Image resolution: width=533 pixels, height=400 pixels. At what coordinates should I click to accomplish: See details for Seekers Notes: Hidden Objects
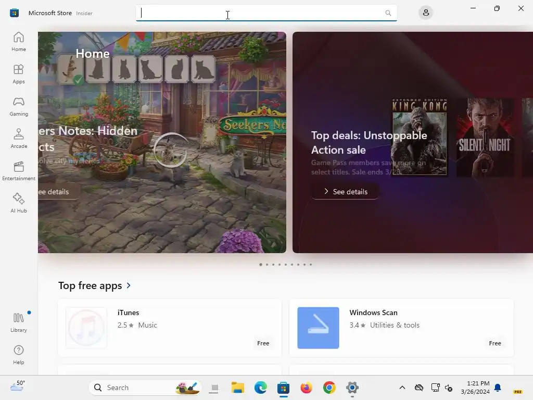point(58,192)
